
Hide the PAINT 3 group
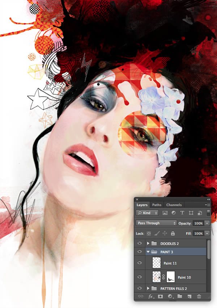140,251
